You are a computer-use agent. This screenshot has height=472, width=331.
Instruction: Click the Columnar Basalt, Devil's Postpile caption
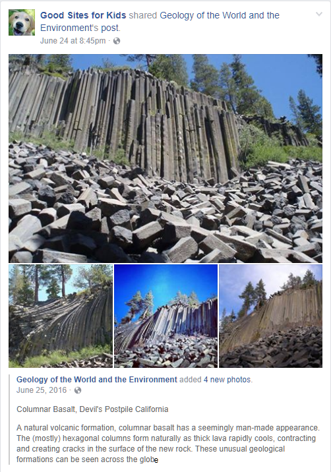coord(92,409)
